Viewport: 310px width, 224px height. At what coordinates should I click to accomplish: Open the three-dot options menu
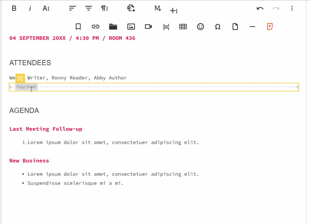pos(292,8)
